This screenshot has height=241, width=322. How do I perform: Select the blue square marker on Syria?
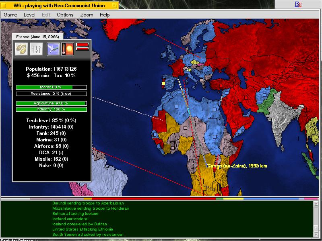226,93
